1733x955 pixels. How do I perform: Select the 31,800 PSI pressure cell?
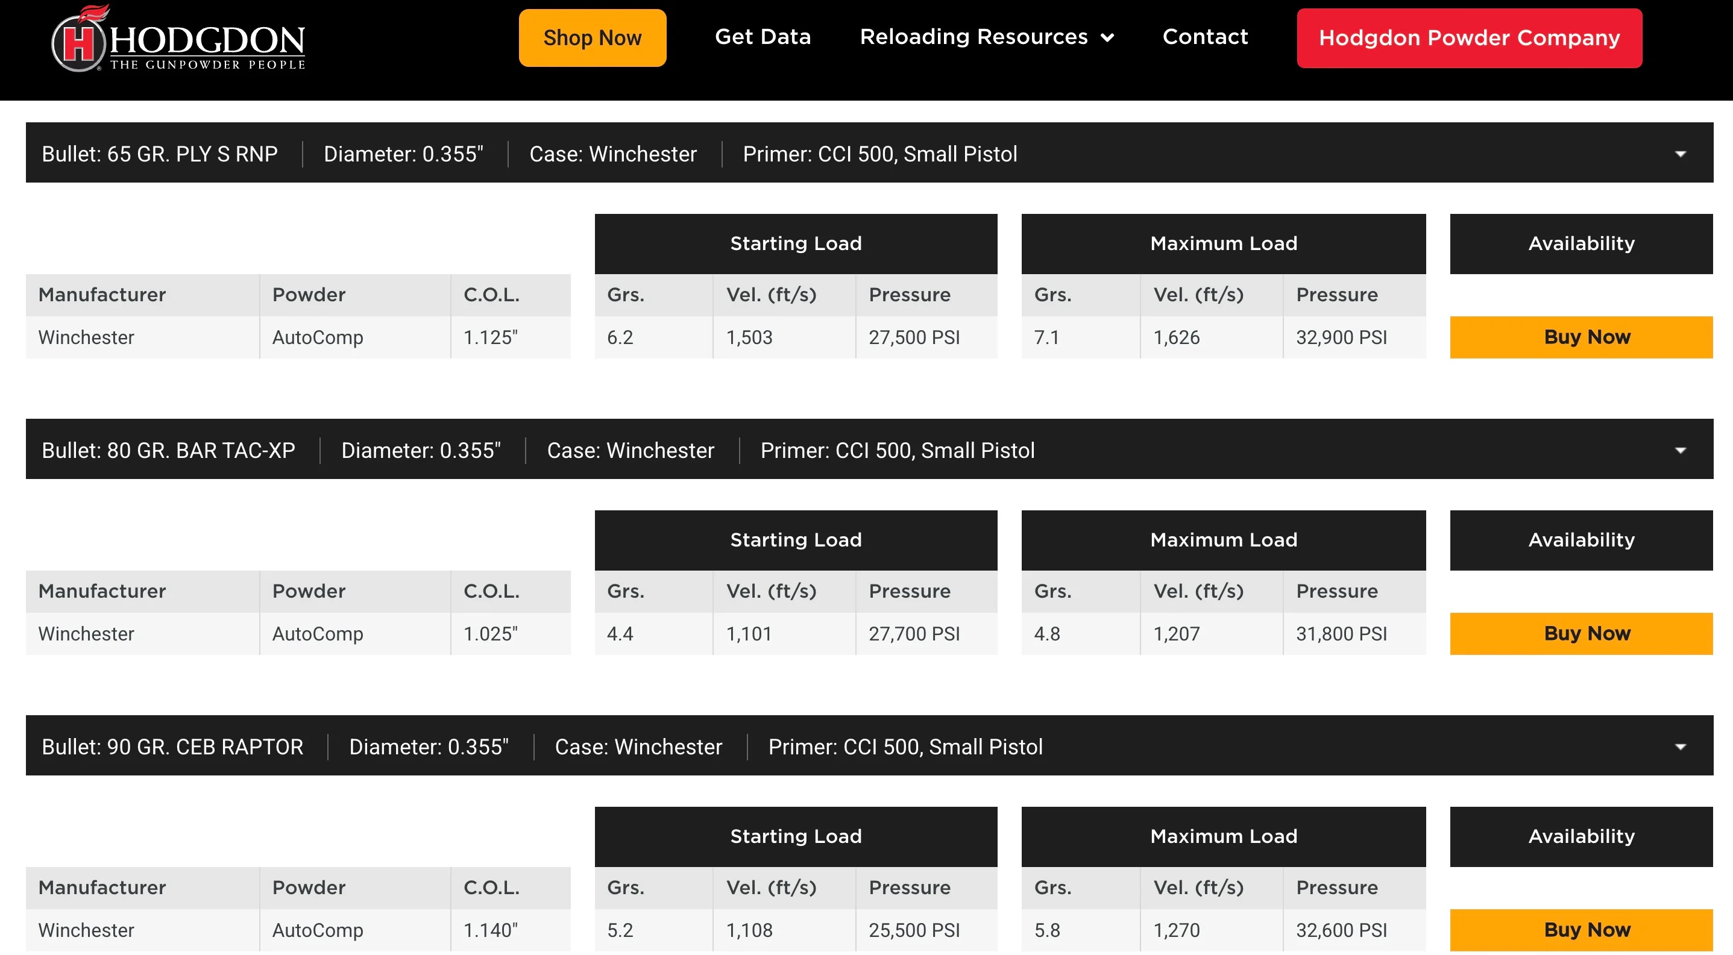pyautogui.click(x=1354, y=633)
